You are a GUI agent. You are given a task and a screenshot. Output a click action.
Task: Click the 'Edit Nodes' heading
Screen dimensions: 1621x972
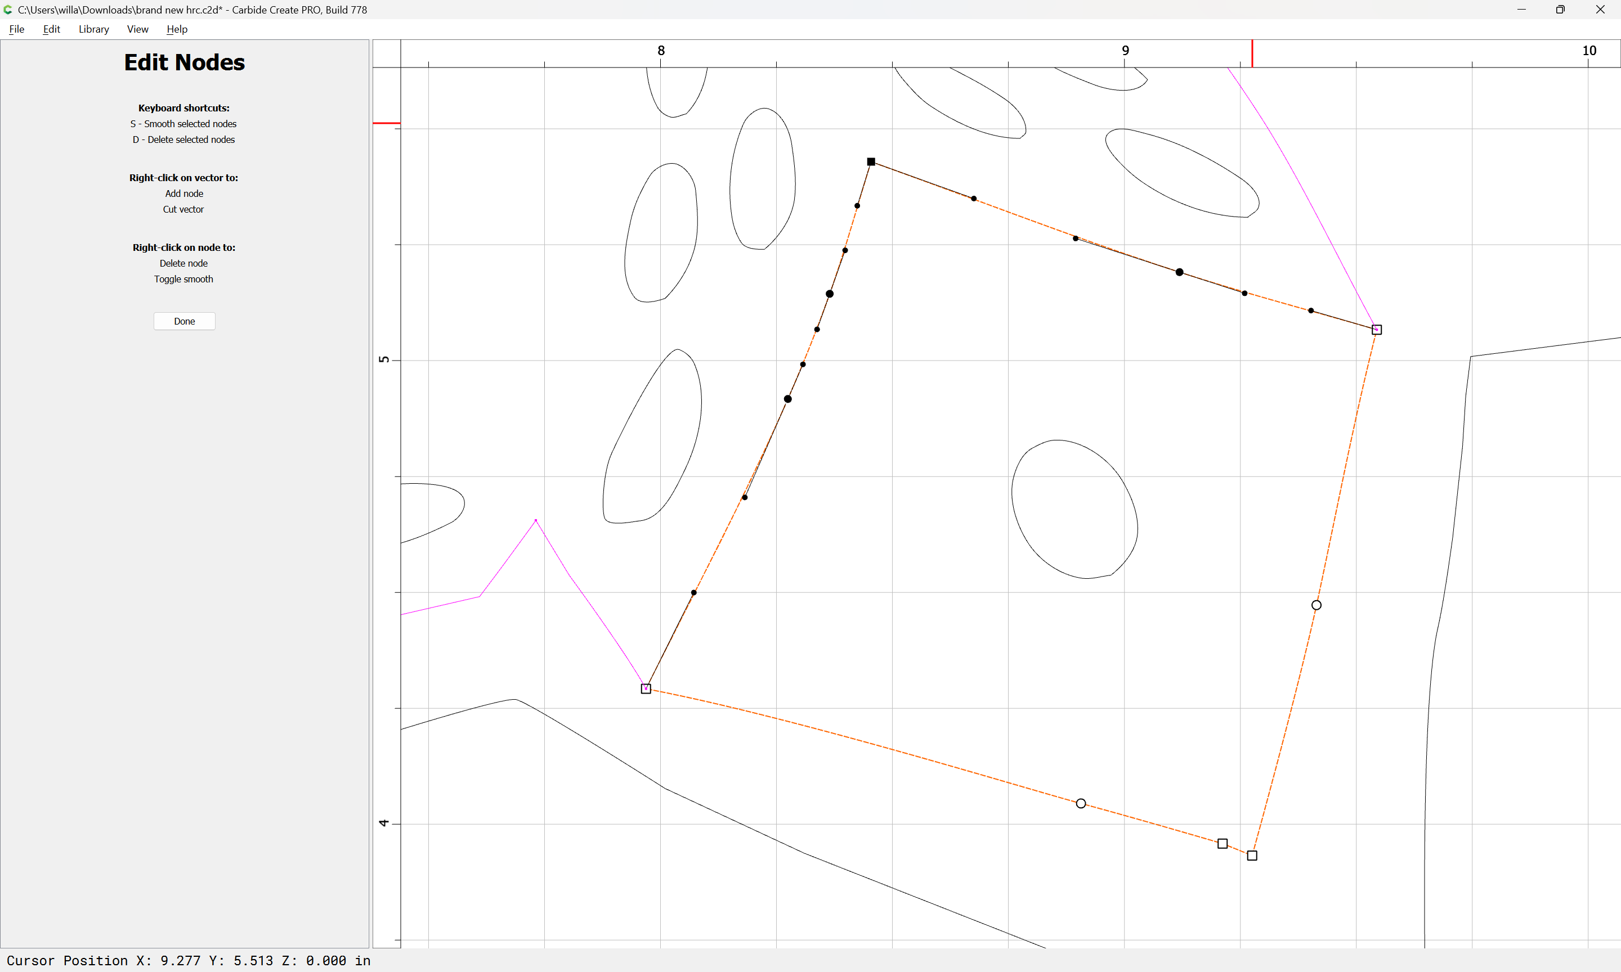tap(184, 62)
